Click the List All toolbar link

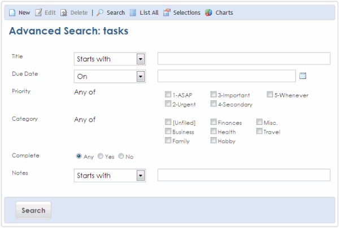pyautogui.click(x=149, y=13)
